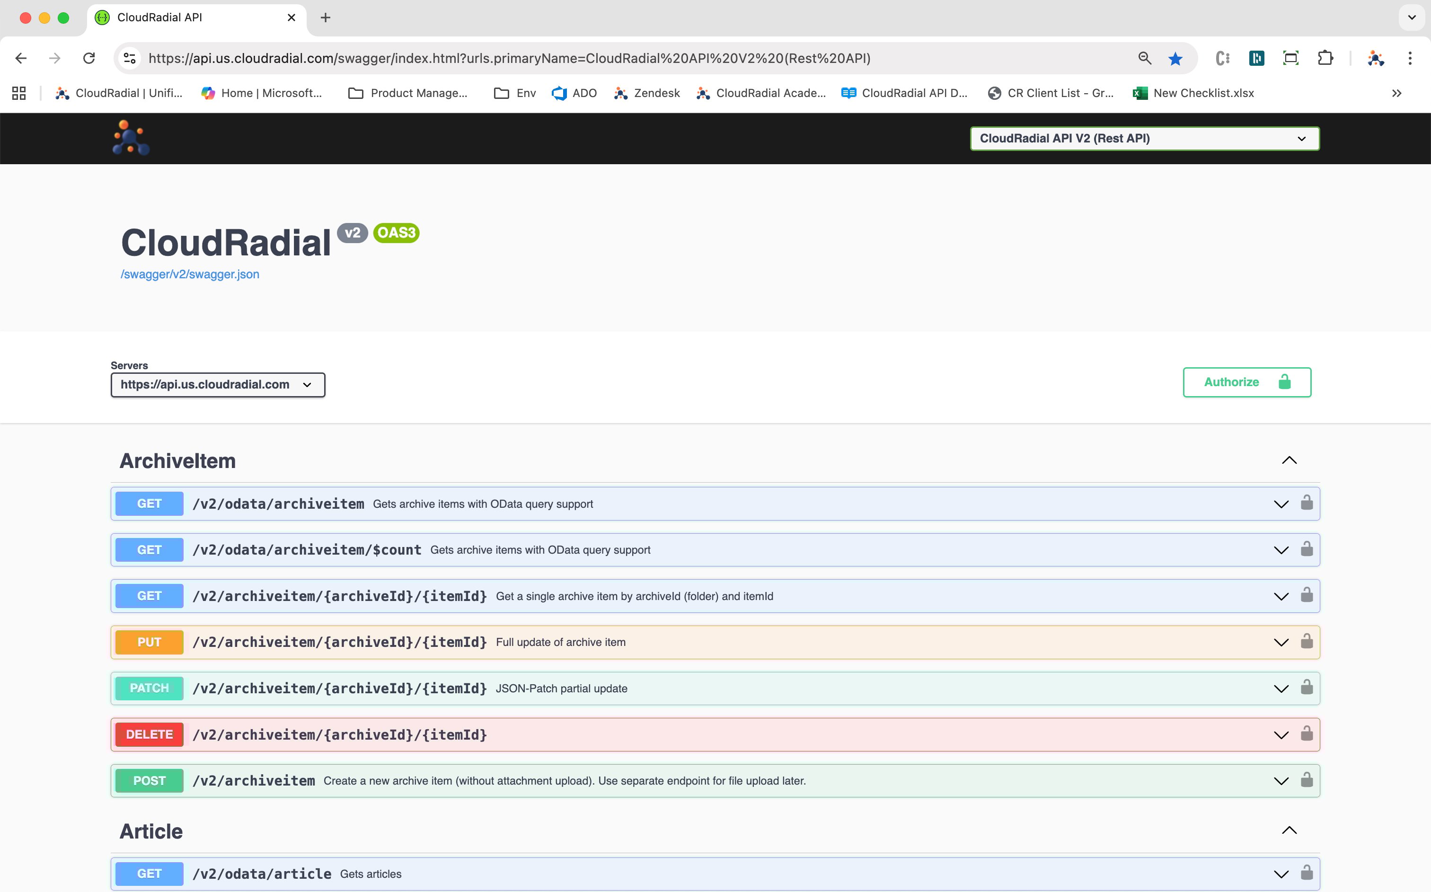Screen dimensions: 1431x892
Task: Expand POST /v2/archiveitem chevron
Action: [x=1281, y=781]
